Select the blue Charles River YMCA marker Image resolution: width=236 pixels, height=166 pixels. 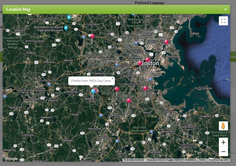pos(93,91)
